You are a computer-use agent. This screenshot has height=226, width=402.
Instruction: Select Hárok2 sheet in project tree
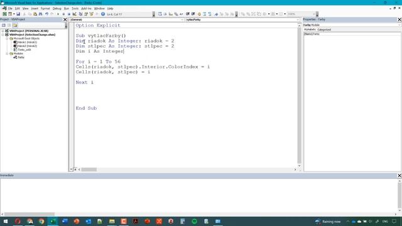click(x=25, y=46)
